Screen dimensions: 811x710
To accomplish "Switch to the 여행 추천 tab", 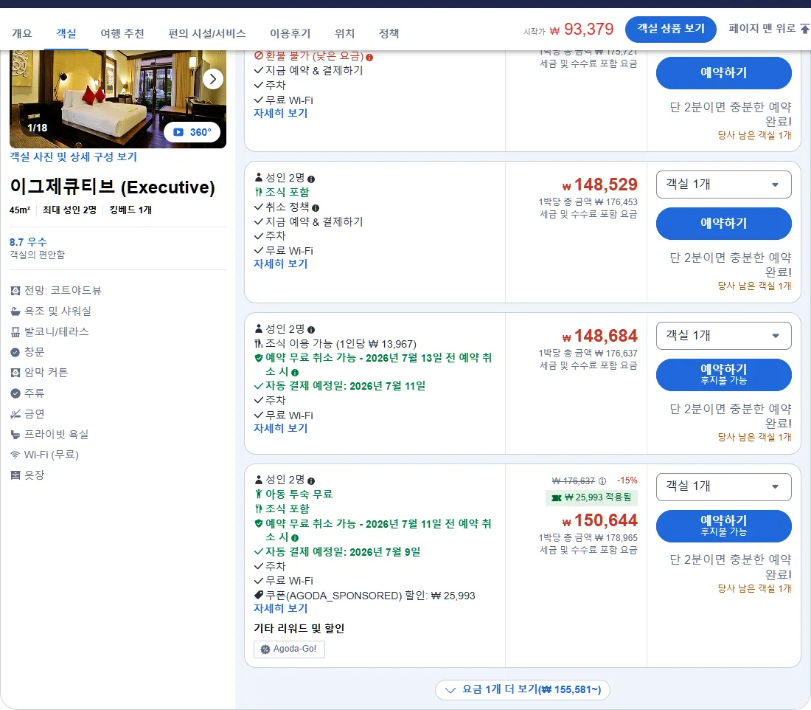I will tap(122, 33).
